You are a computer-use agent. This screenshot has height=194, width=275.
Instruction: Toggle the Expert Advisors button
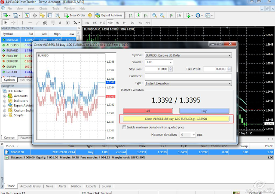(109, 15)
